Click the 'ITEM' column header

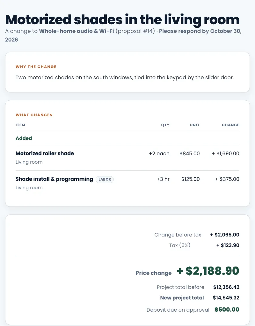point(20,125)
